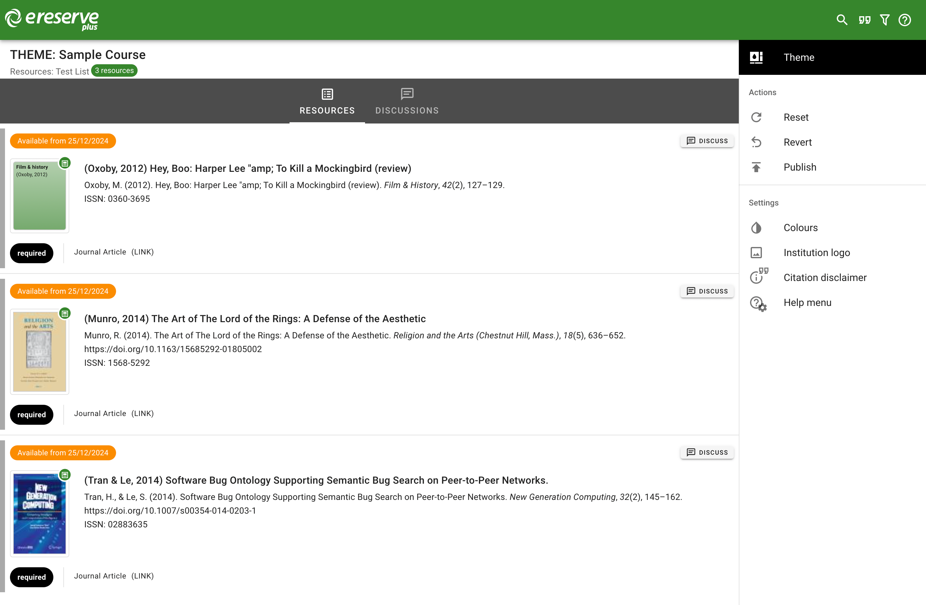The image size is (926, 605).
Task: Open Institution logo setting
Action: [x=816, y=252]
